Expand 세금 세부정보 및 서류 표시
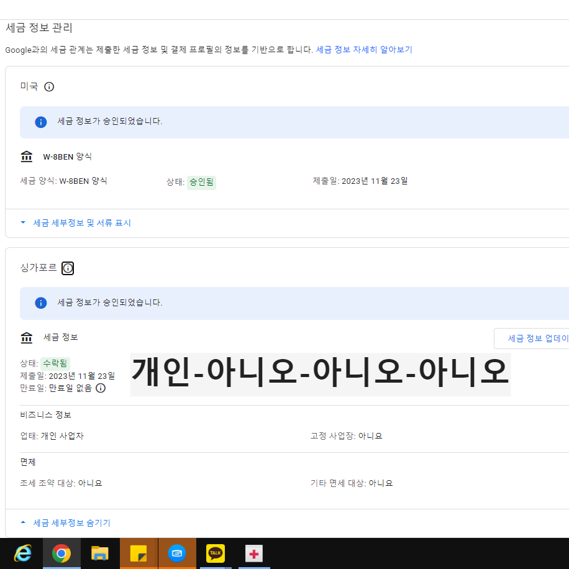The image size is (569, 569). coord(82,223)
